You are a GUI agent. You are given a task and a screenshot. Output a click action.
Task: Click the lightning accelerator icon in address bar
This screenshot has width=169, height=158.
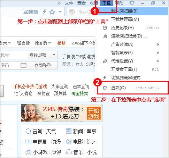pos(44,12)
